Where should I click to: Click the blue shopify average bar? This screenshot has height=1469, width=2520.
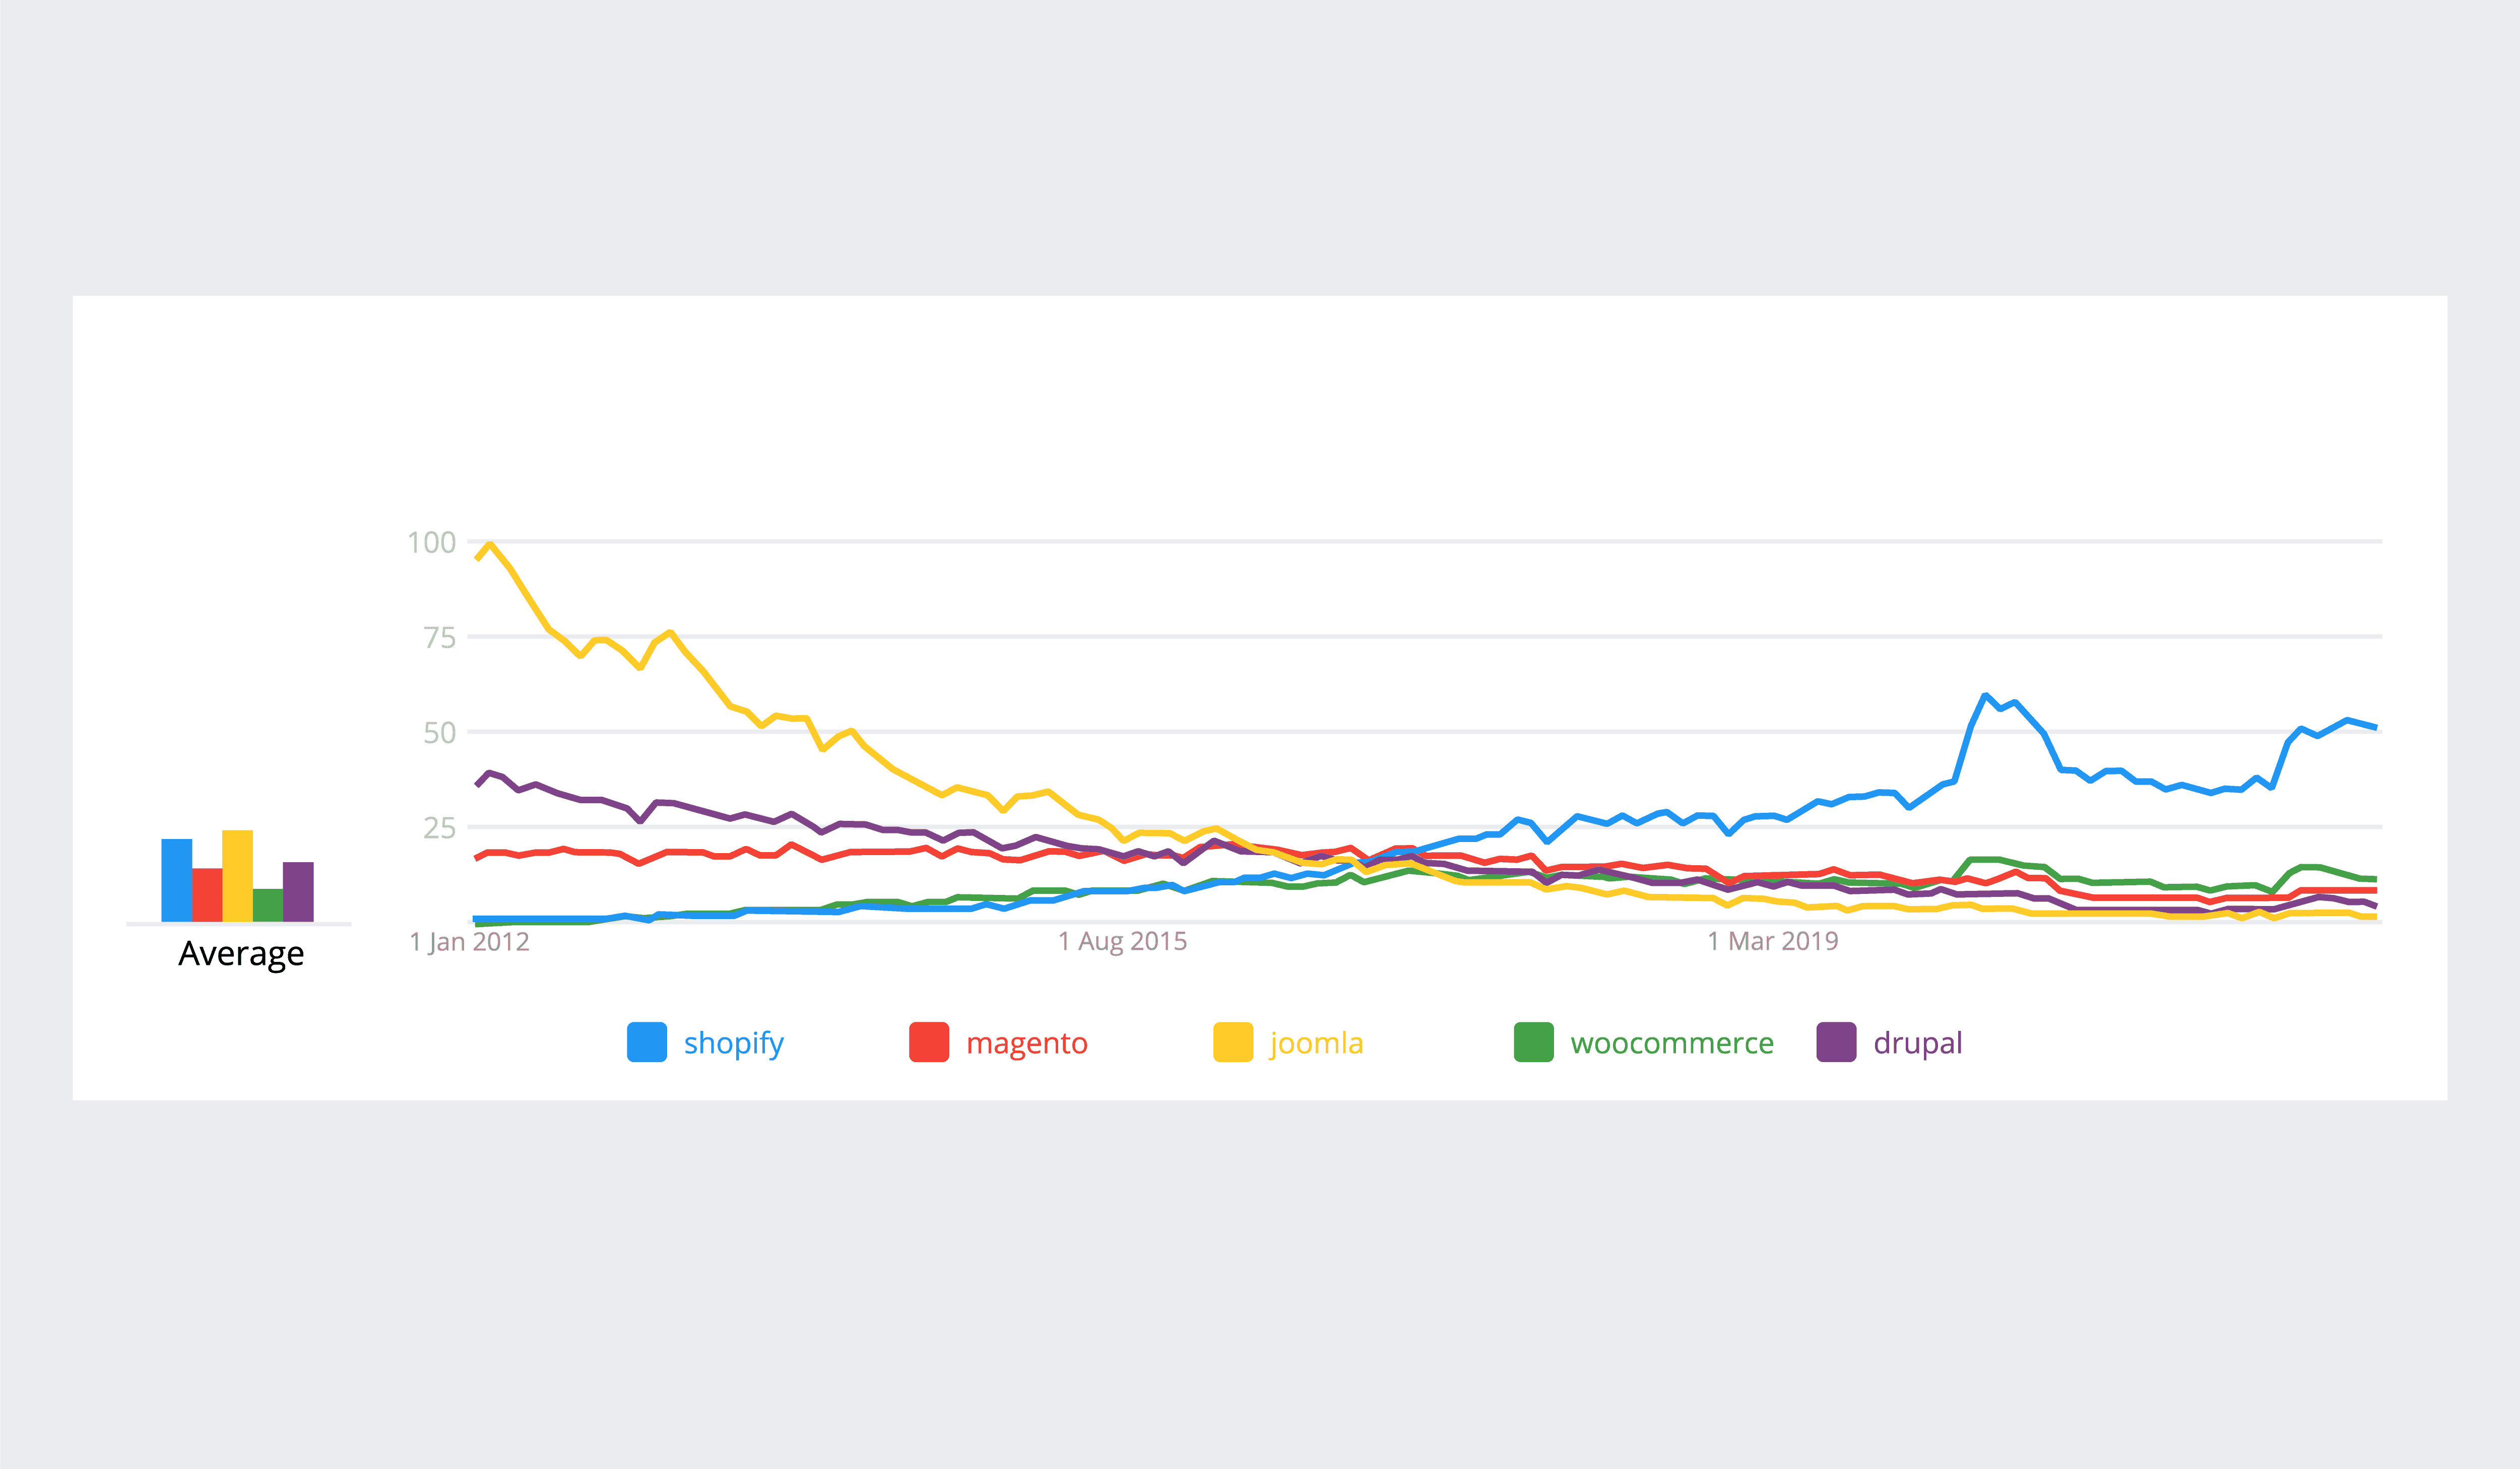(x=177, y=880)
